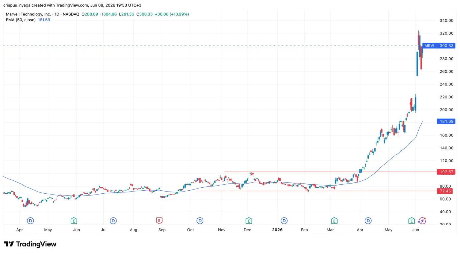The image size is (460, 254).
Task: Click the "320.00" price axis label
Action: pos(447,33)
